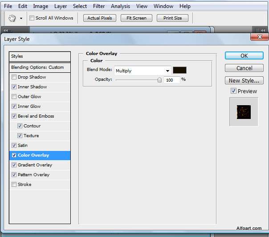Toggle the Preview checkbox
The width and height of the screenshot is (269, 237).
click(x=233, y=91)
